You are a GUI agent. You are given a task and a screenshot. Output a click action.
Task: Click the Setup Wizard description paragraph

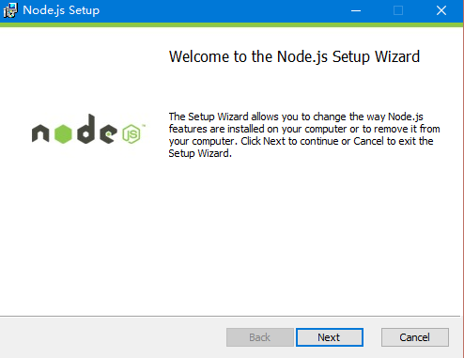click(304, 135)
